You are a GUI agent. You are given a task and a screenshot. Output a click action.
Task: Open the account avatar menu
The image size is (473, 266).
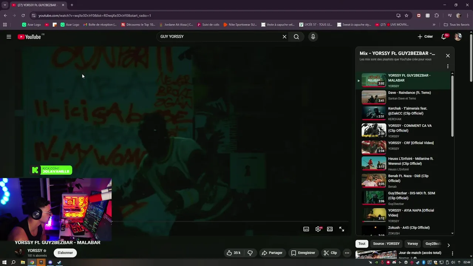coord(458,37)
